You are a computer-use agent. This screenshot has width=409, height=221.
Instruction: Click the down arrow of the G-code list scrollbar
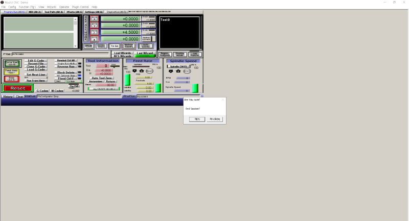point(75,46)
